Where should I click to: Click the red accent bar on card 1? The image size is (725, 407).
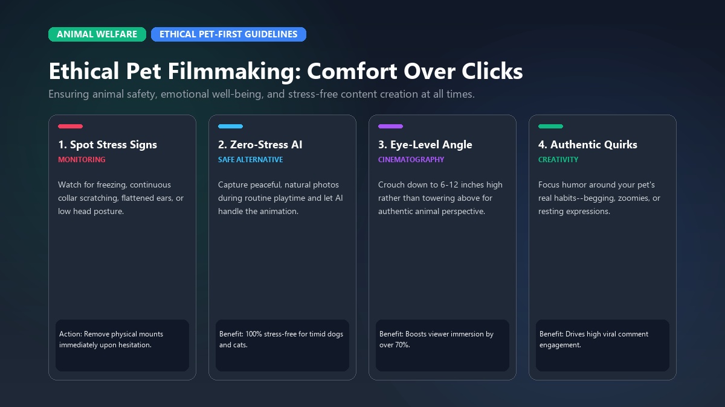pos(70,127)
